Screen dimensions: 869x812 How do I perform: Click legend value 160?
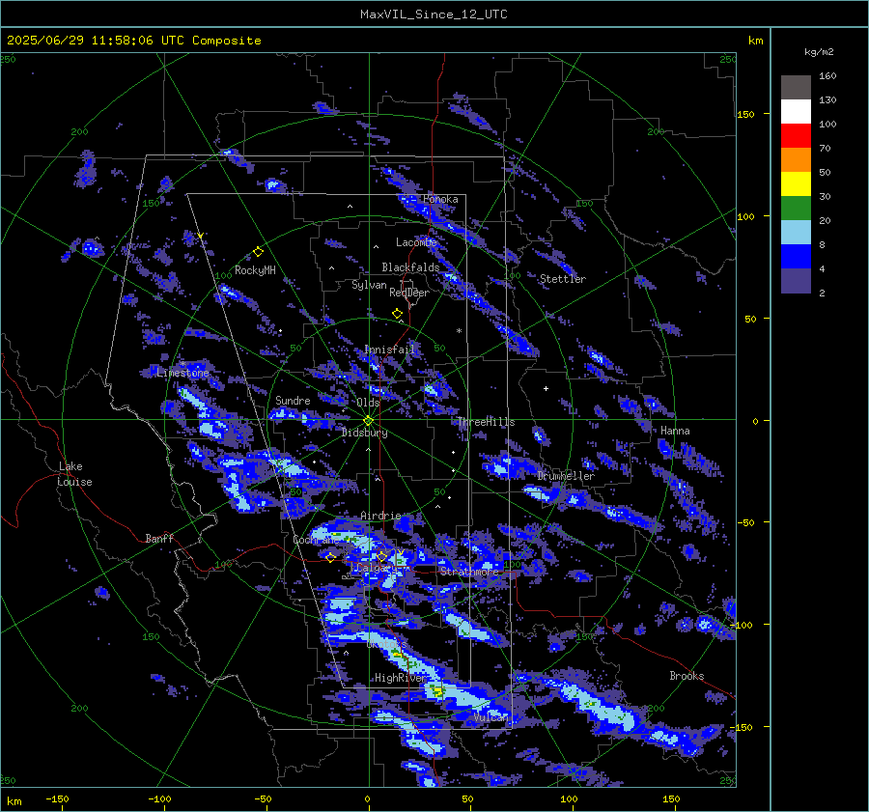click(x=827, y=76)
